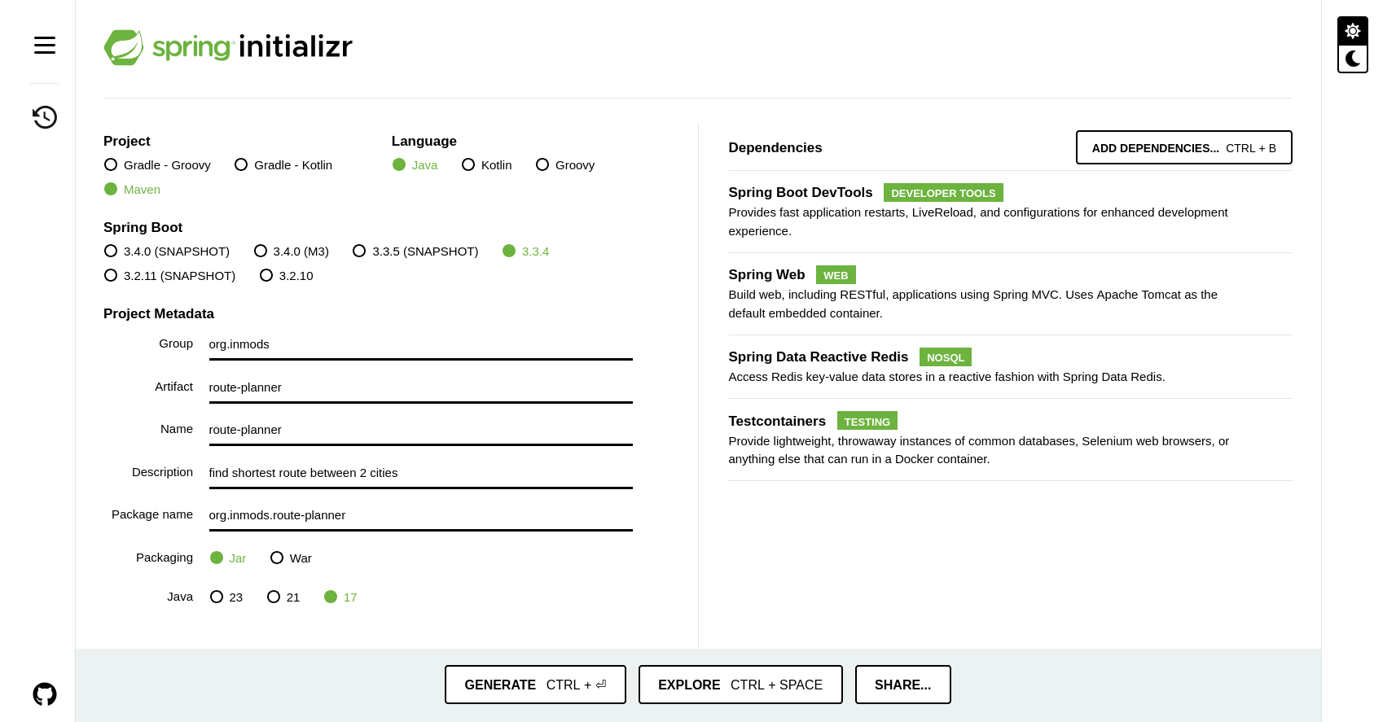
Task: Edit the Description field
Action: [x=420, y=474]
